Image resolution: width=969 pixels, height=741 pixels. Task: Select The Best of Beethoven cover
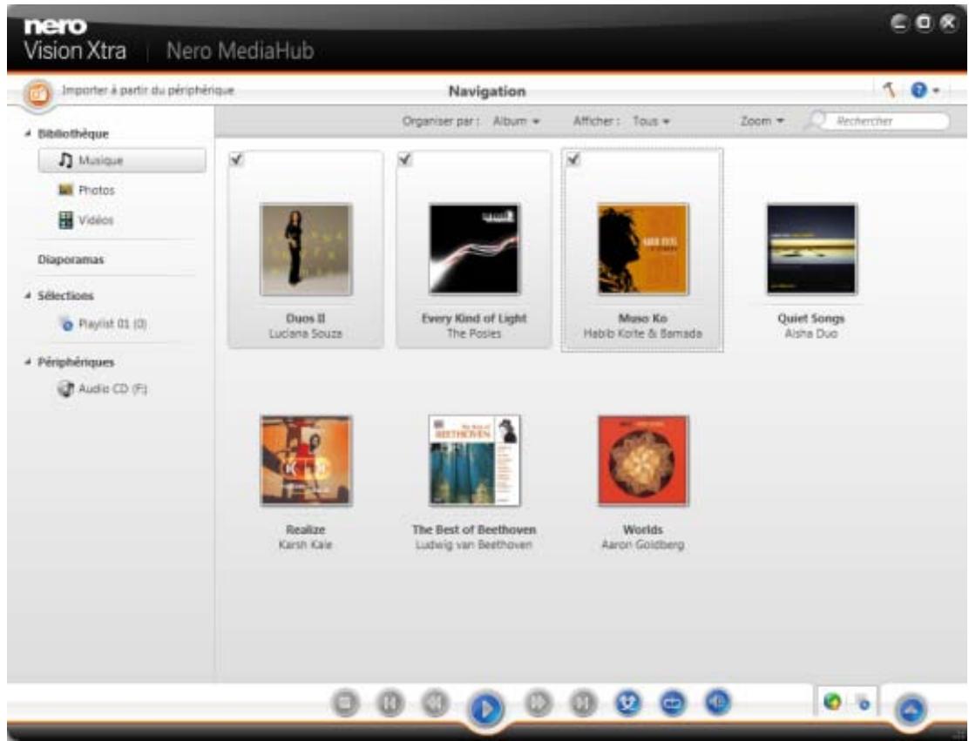(474, 461)
